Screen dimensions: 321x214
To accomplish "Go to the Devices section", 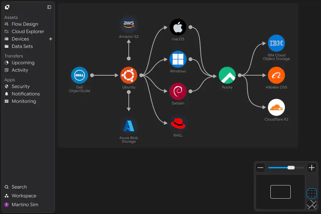I will click(20, 39).
